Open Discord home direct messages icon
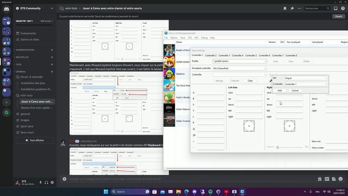Screen dimensions: 348x196 point(7,9)
